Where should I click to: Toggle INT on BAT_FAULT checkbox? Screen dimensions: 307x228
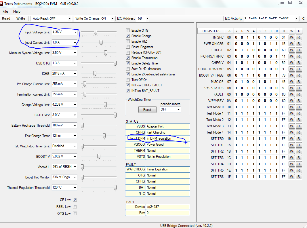pos(128,91)
